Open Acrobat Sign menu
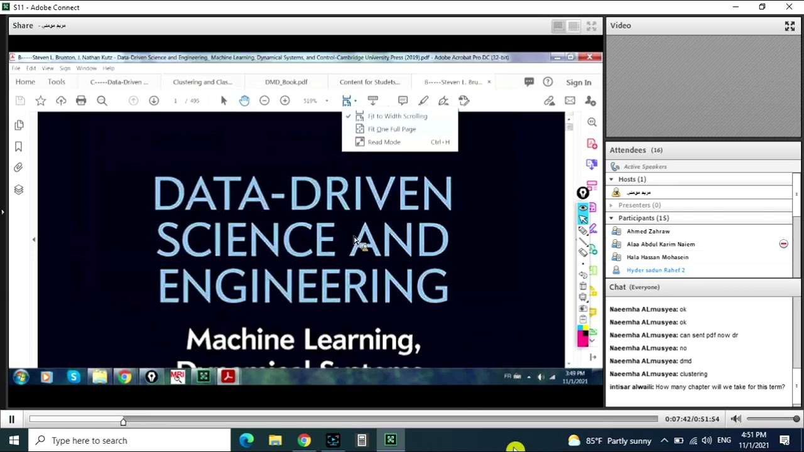Viewport: 804px width, 452px height. click(65, 68)
